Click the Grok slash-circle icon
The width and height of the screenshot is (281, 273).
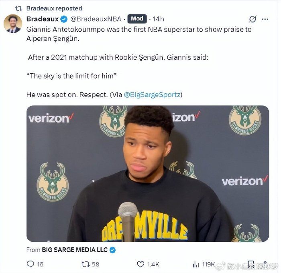point(252,19)
